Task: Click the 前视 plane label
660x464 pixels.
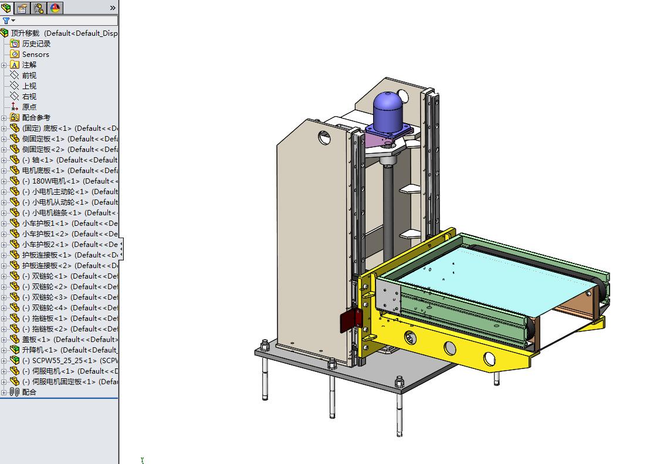Action: pyautogui.click(x=29, y=75)
